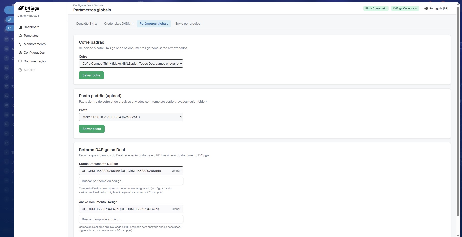This screenshot has width=462, height=237.
Task: Click the hint mentioning 775 campo(s)
Action: 125,190
